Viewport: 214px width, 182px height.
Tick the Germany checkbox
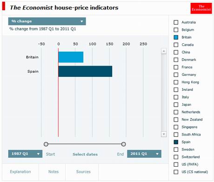(x=176, y=74)
